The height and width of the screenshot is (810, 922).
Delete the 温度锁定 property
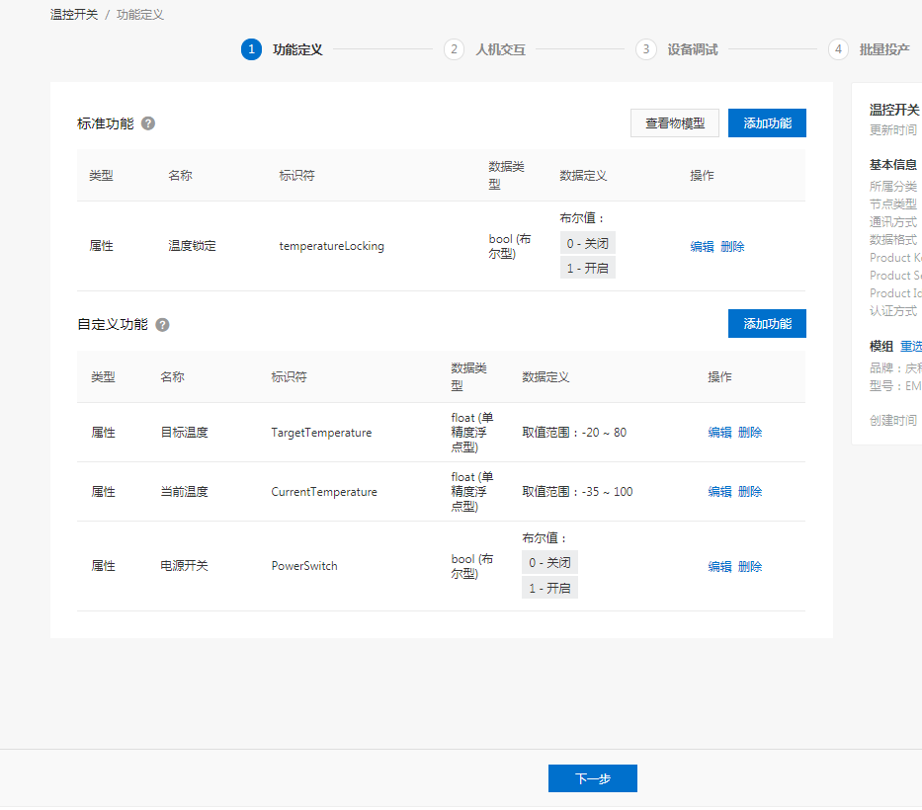(732, 246)
